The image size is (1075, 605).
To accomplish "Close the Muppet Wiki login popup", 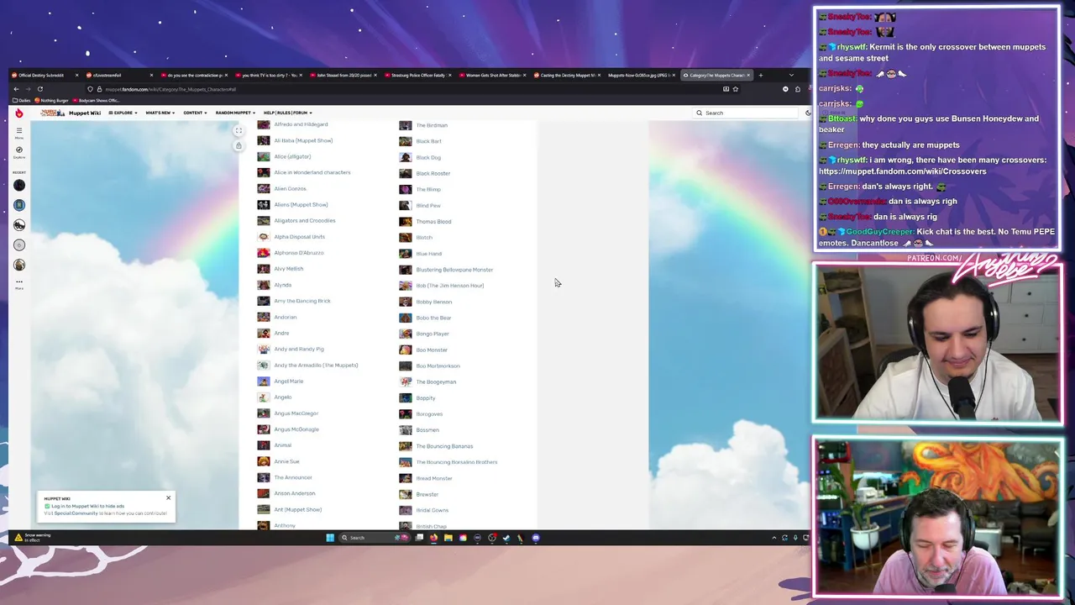I will click(x=168, y=498).
